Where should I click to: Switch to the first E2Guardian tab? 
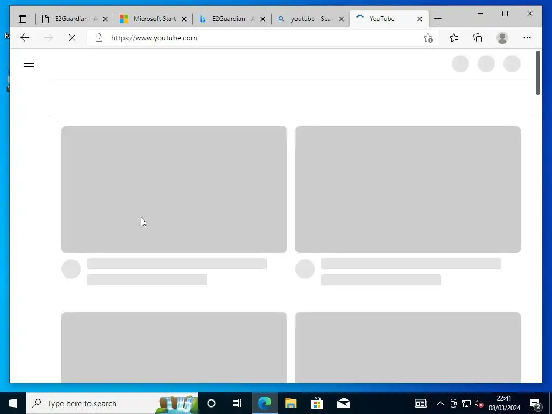74,19
